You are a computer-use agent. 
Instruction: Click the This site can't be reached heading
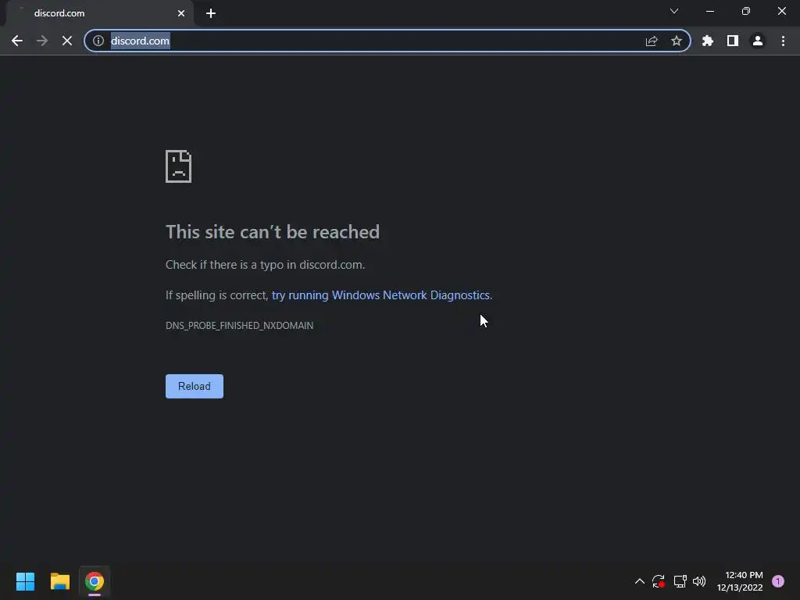pos(273,232)
